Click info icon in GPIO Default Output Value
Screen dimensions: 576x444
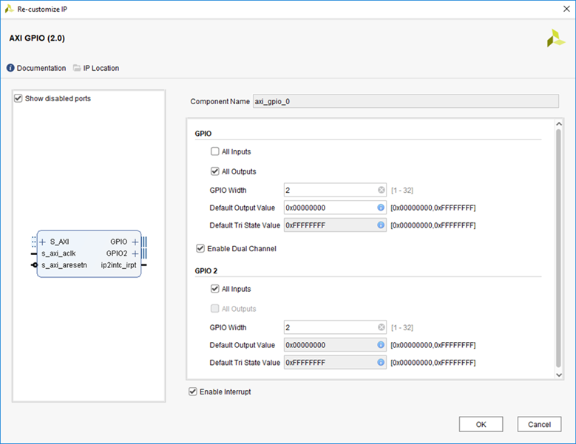381,208
